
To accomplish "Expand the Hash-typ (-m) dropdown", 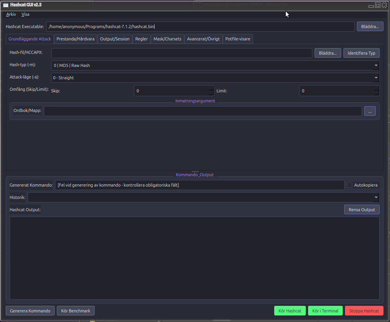I will tap(376, 65).
